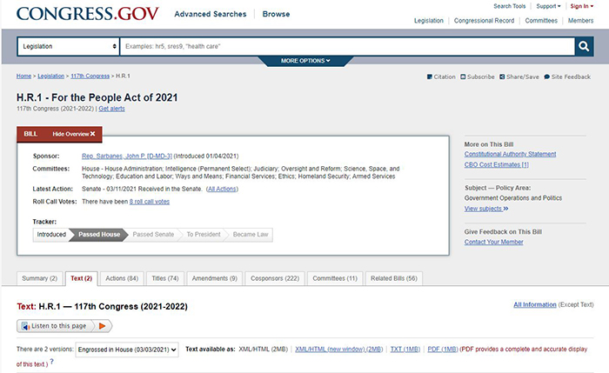This screenshot has height=373, width=609.
Task: Open the Support dropdown menu
Action: [x=548, y=6]
